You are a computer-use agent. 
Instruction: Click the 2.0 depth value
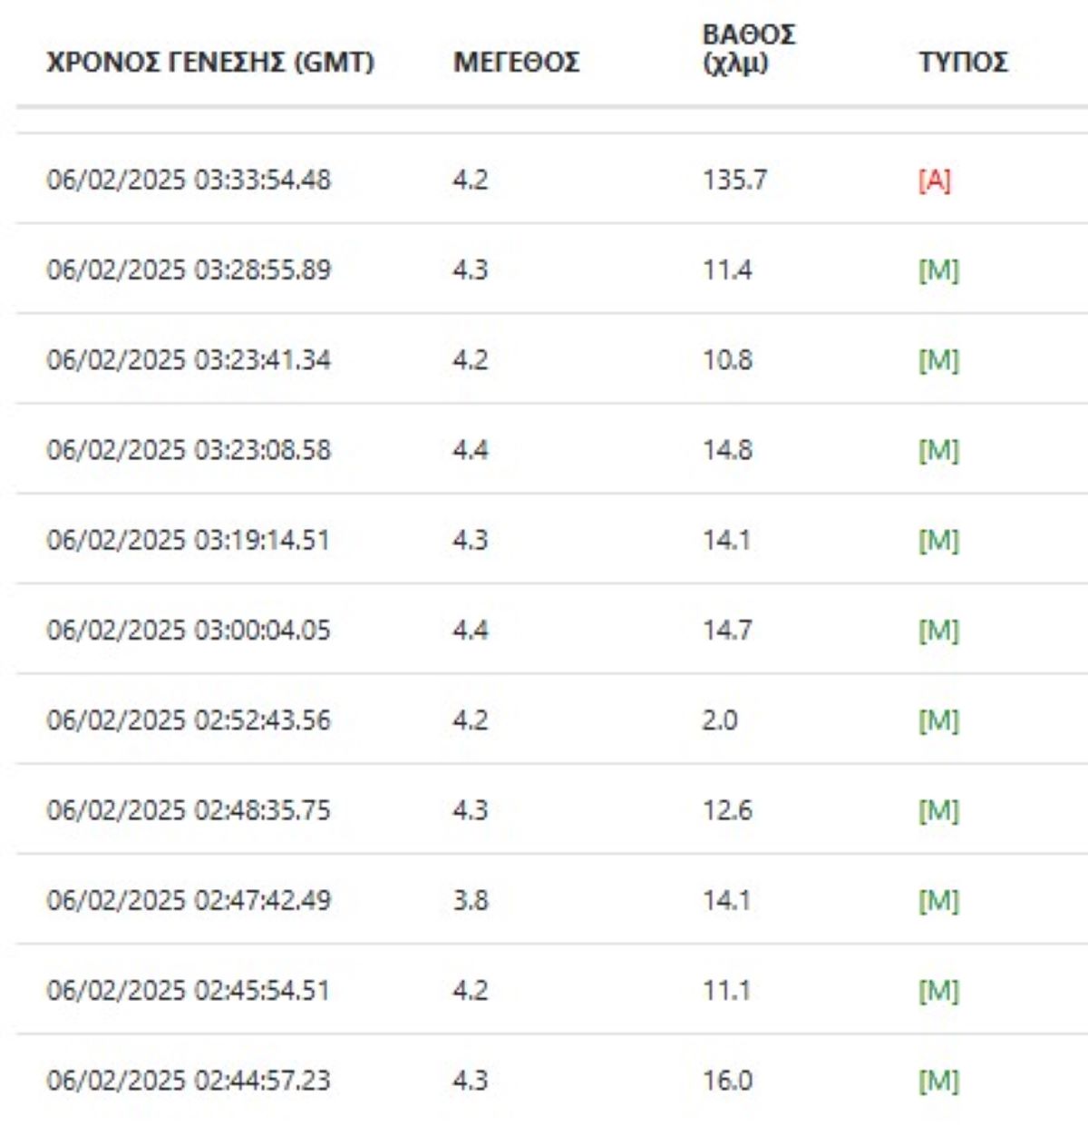tap(720, 720)
